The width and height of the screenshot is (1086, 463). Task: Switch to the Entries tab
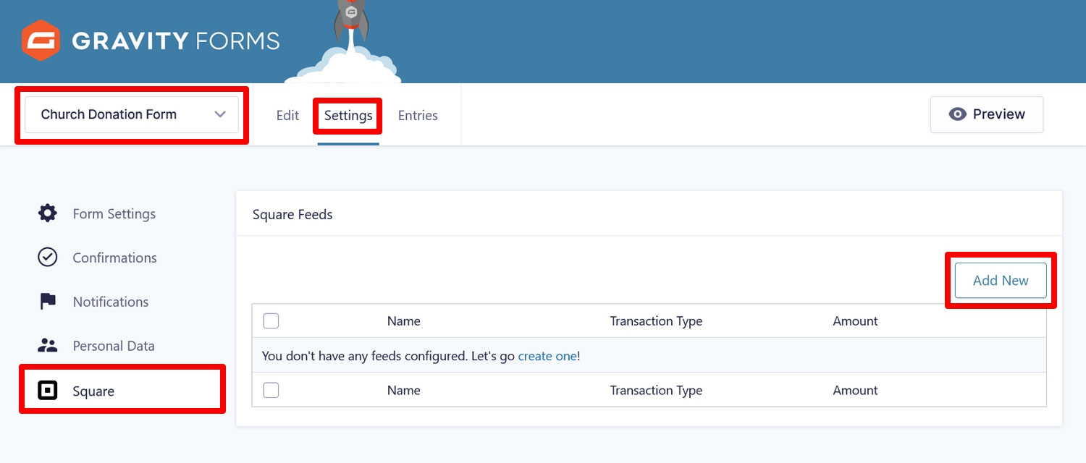pos(418,115)
